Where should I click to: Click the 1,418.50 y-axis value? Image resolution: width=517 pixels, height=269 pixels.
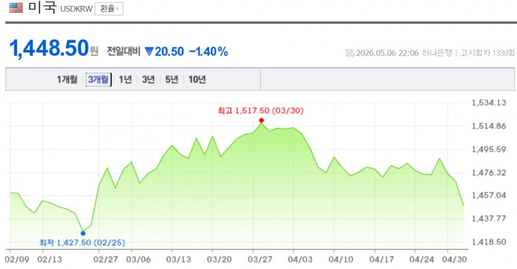point(489,242)
